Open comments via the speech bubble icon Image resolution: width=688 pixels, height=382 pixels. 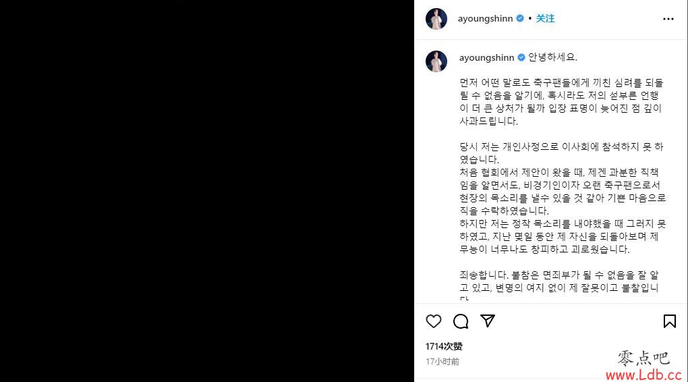[461, 321]
